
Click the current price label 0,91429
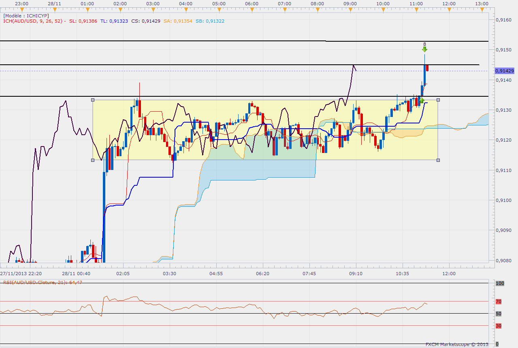click(x=504, y=71)
